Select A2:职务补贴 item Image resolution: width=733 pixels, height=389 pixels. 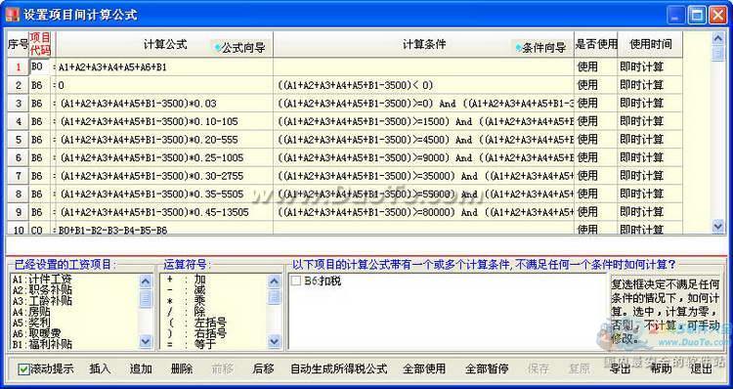pyautogui.click(x=42, y=290)
